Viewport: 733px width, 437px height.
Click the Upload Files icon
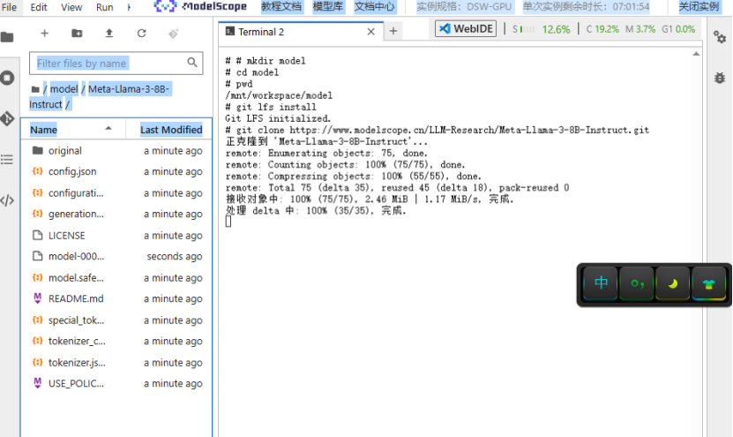tap(108, 34)
